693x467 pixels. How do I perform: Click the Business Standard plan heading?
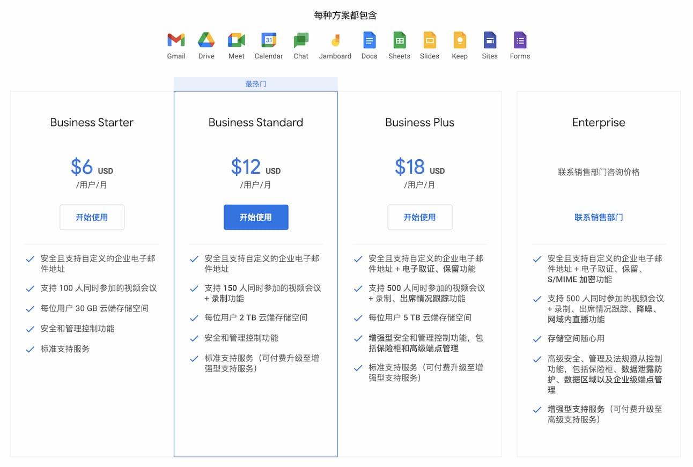point(256,122)
